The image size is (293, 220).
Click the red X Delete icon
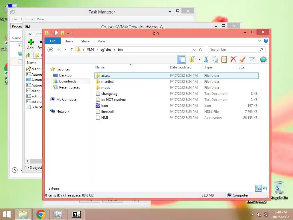coord(233,59)
